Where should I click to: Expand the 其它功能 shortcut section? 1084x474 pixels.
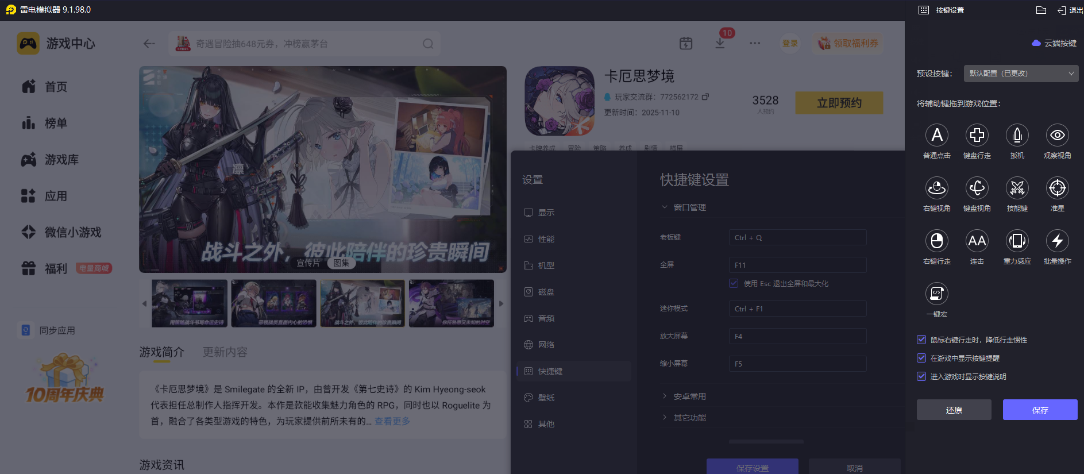tap(689, 418)
